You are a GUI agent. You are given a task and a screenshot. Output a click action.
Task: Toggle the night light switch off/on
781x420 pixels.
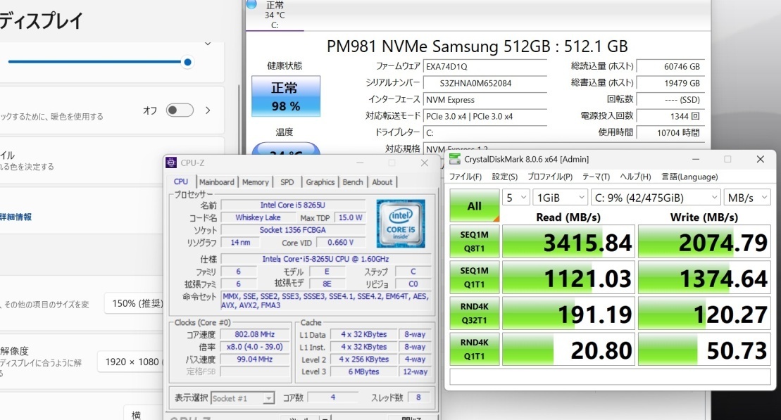(180, 110)
